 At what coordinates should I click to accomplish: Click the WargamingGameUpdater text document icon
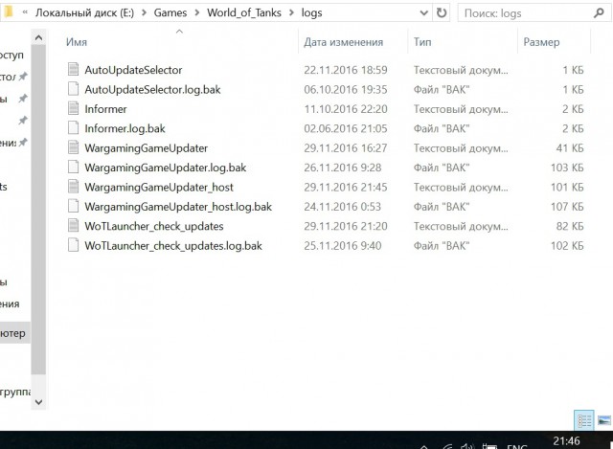pyautogui.click(x=73, y=147)
